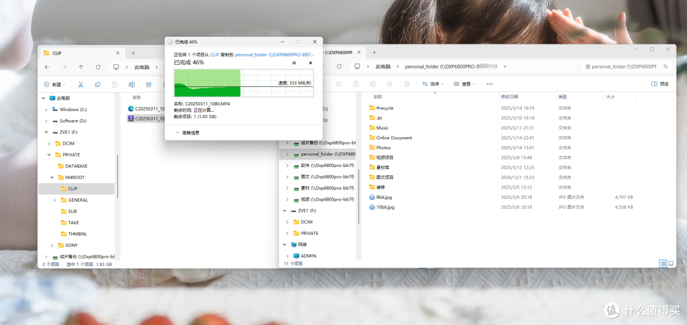Select the 8bit.jpg file
Viewport: 687px width, 325px height.
380,197
